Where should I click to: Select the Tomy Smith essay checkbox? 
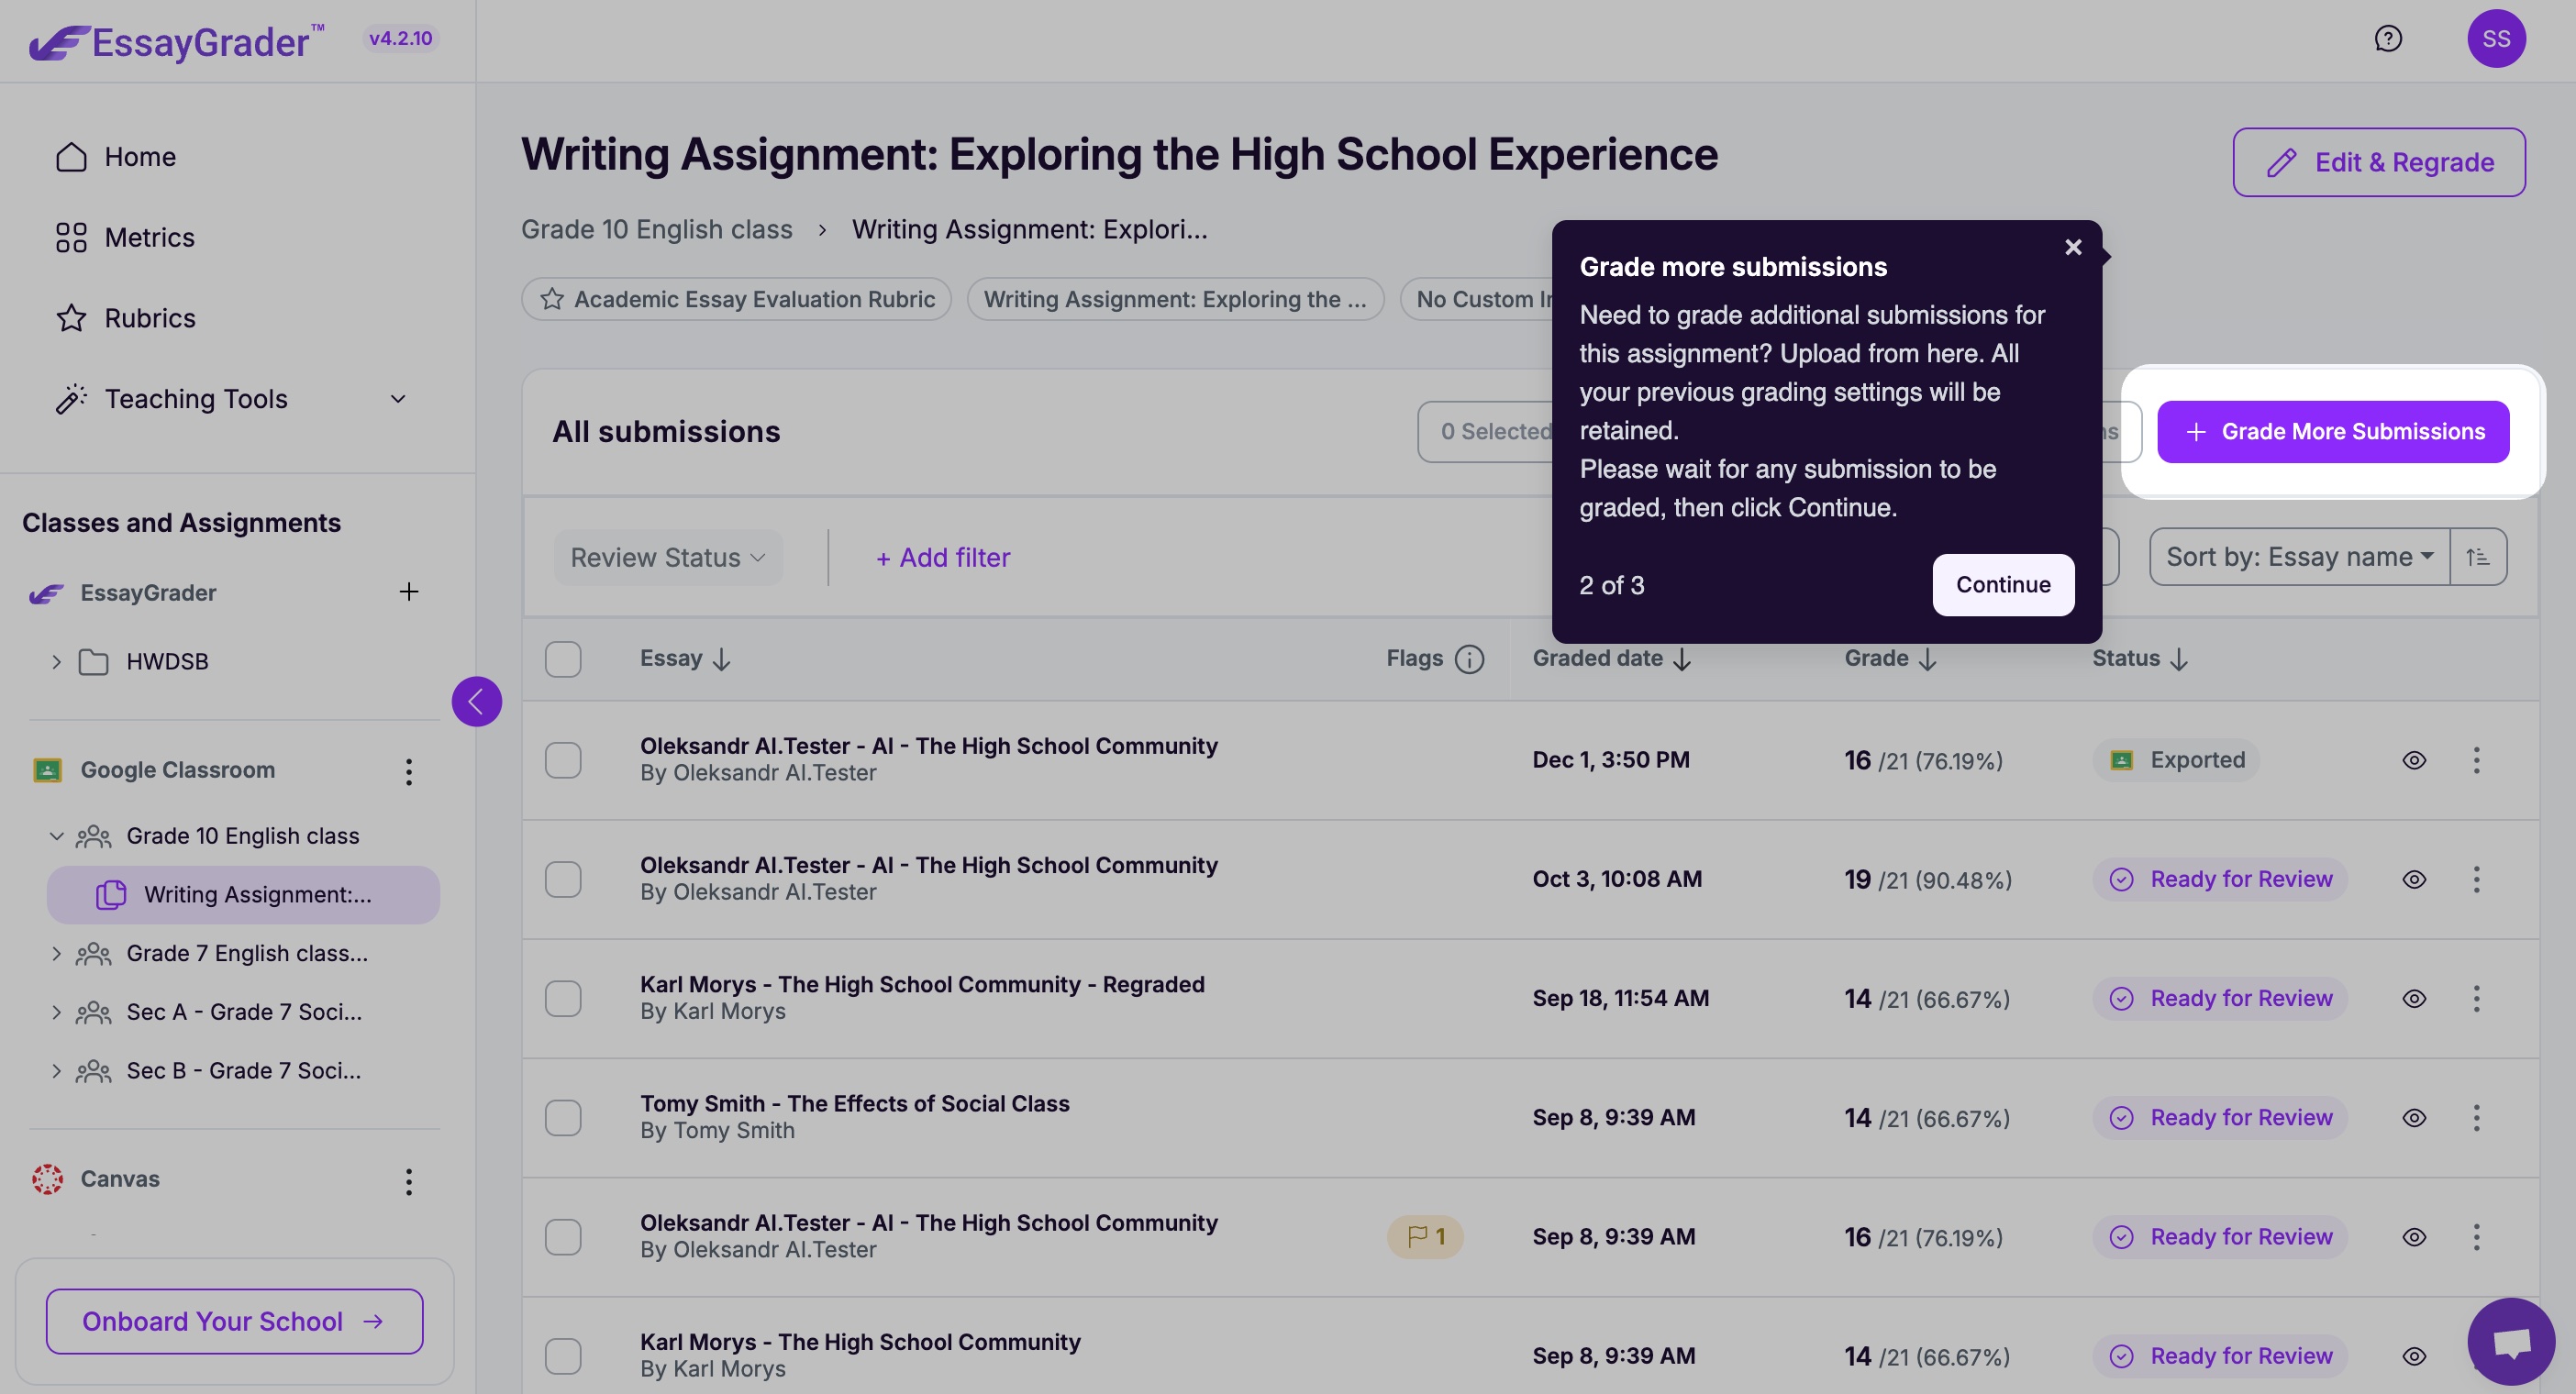[x=563, y=1118]
